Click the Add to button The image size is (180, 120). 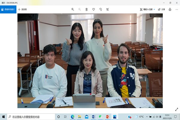click(x=22, y=9)
